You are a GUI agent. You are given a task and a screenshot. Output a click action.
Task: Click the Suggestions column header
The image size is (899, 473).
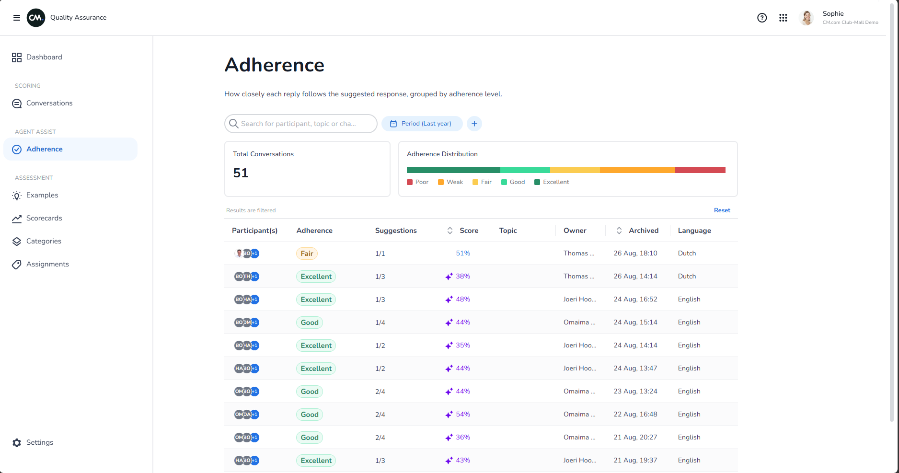point(396,231)
